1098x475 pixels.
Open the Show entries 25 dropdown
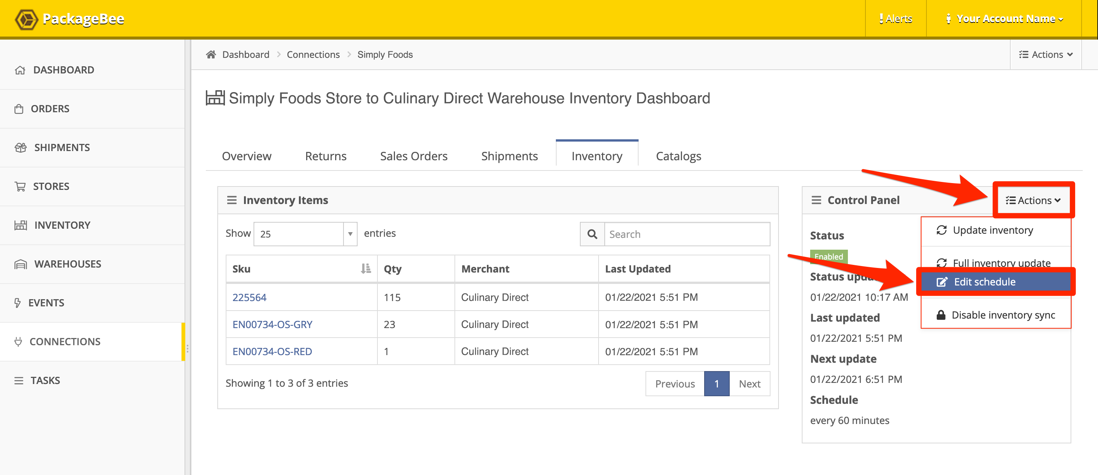(305, 234)
